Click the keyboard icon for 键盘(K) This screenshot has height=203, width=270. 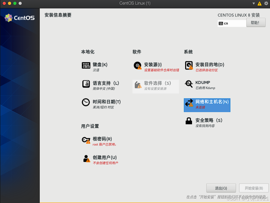86,65
